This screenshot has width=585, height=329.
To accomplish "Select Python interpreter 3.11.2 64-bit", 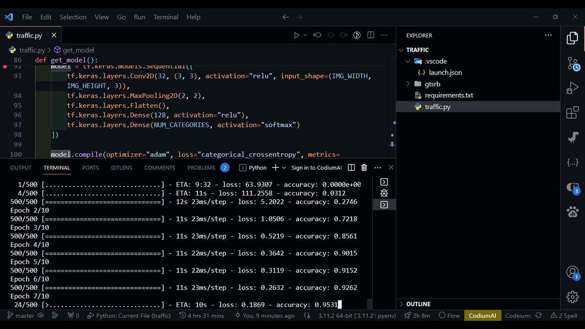I will click(357, 316).
